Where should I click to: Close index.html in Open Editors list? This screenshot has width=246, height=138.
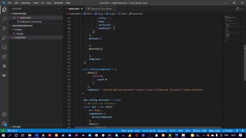click(x=15, y=18)
